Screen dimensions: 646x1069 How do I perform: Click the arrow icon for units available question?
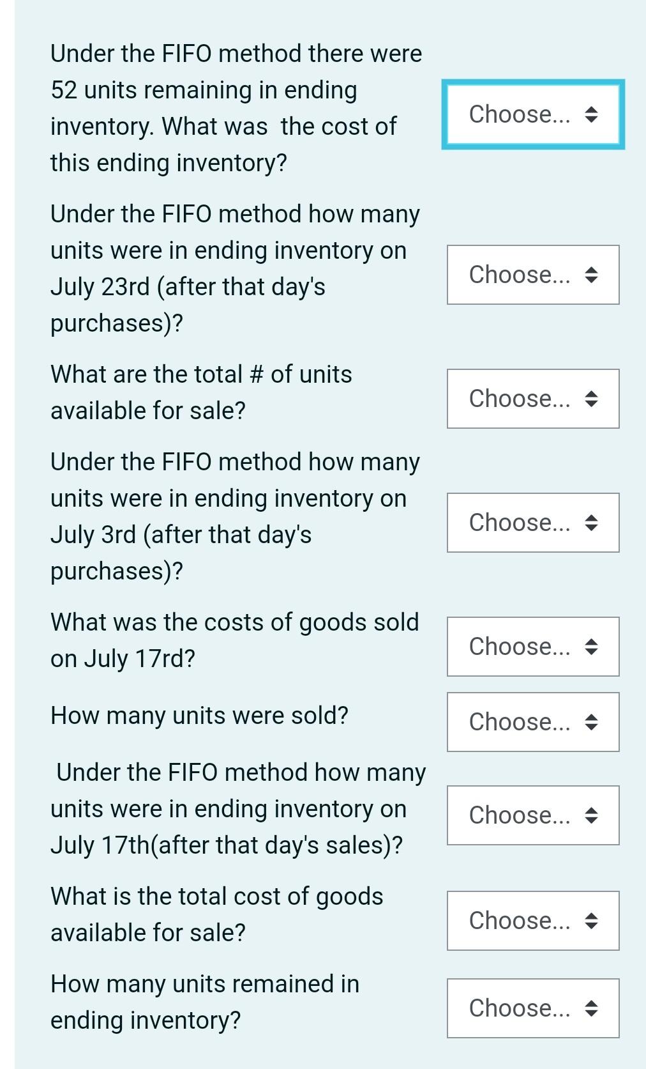click(590, 399)
